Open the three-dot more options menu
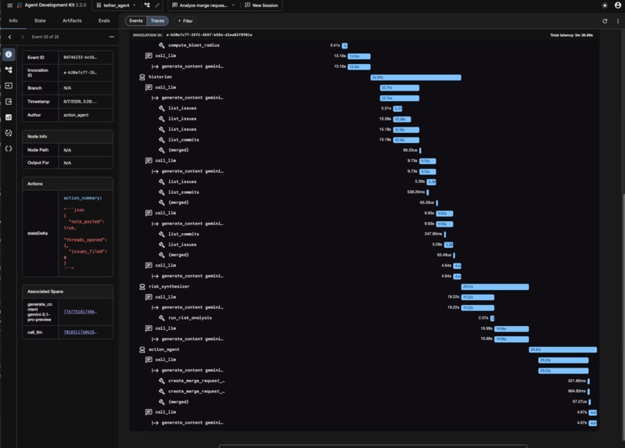 [618, 21]
